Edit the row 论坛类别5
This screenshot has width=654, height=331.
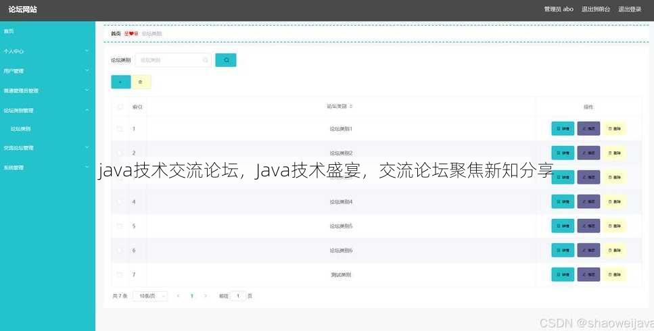pos(588,226)
